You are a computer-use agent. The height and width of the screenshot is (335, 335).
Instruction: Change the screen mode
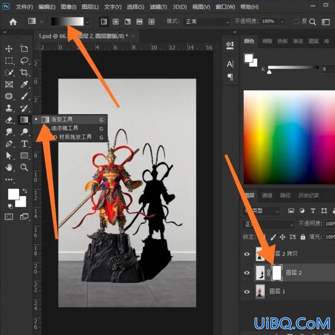coord(24,217)
